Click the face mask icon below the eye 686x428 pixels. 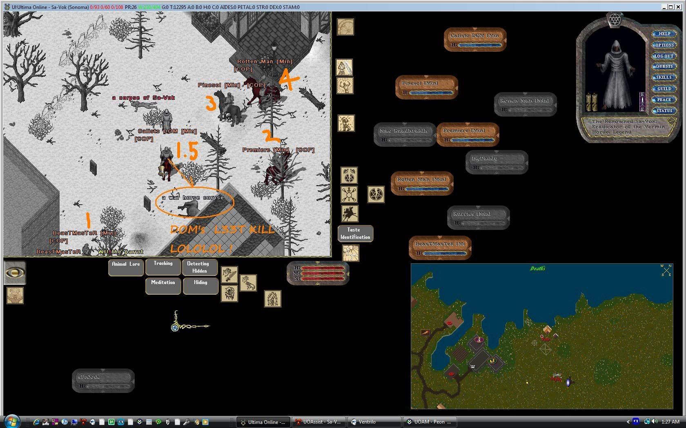pos(15,296)
